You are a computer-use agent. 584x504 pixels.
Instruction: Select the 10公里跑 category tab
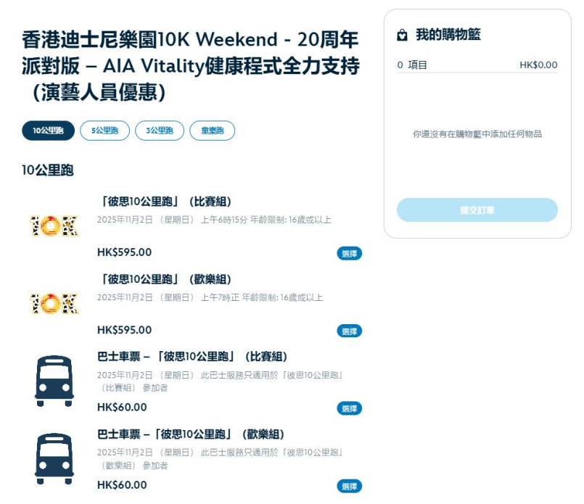pyautogui.click(x=48, y=131)
